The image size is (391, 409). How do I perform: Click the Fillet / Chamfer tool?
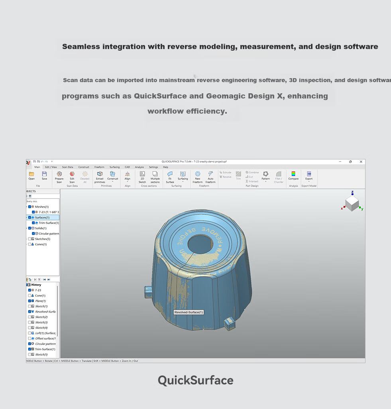click(x=279, y=177)
